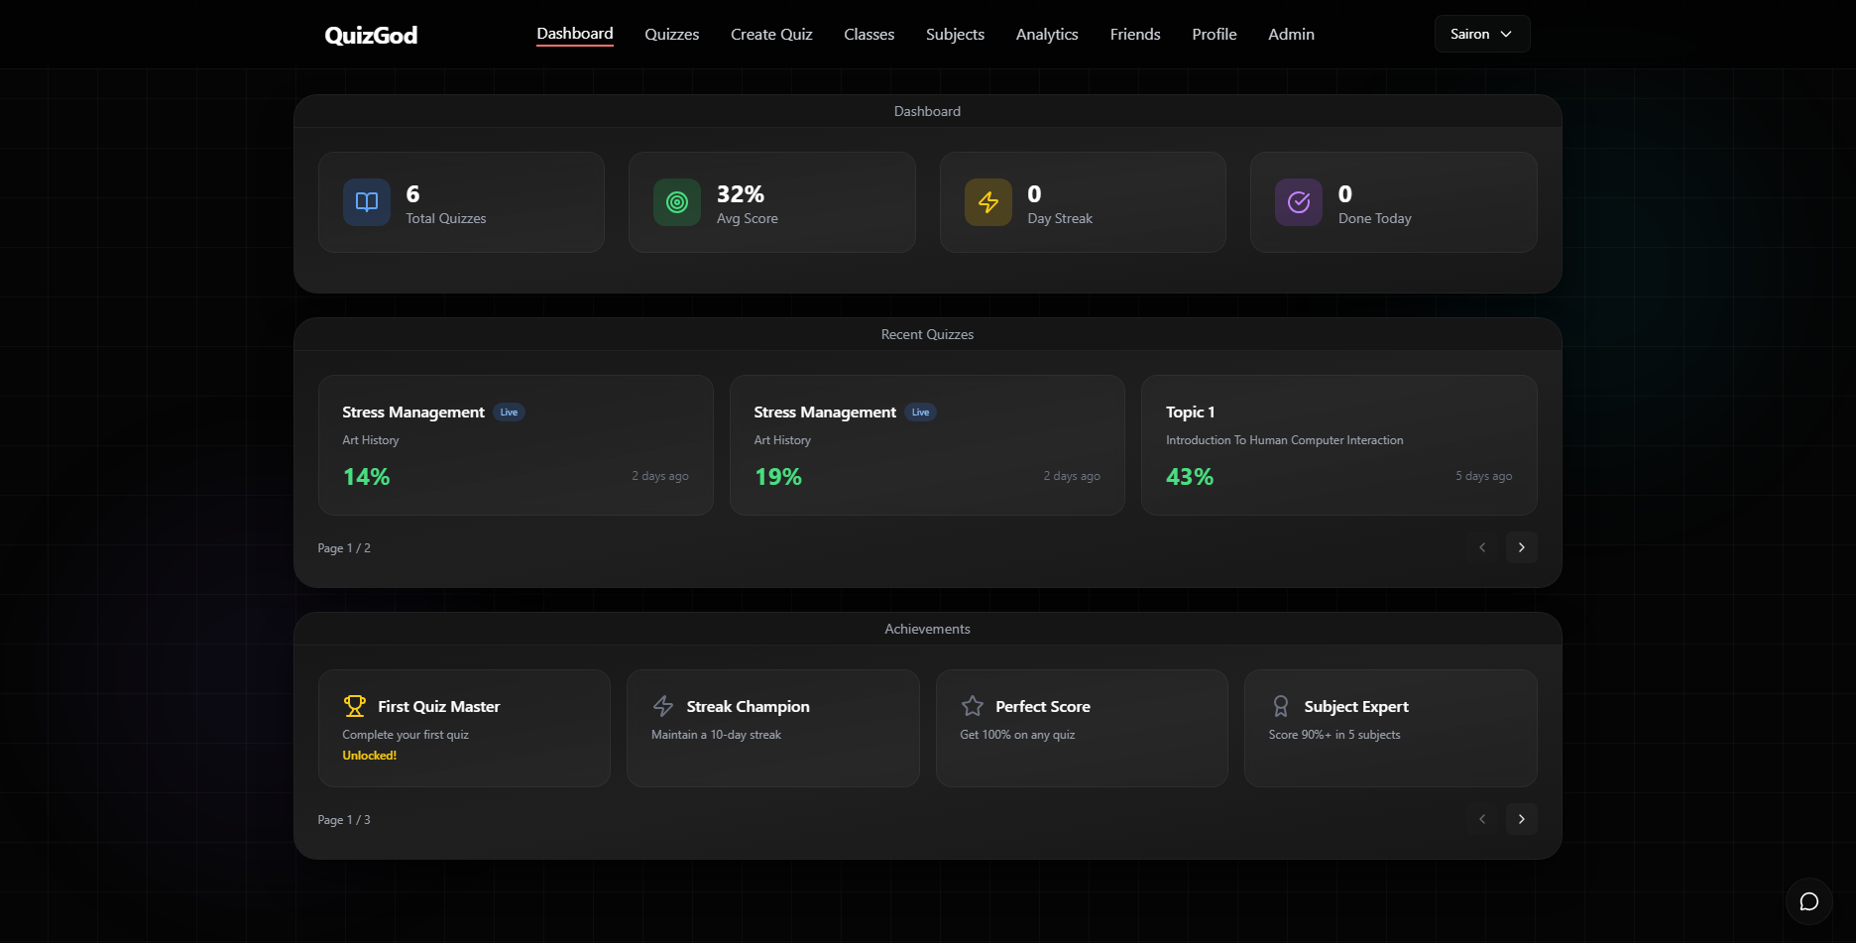The height and width of the screenshot is (943, 1856).
Task: Click the ribbon icon on Subject Expert
Action: (x=1280, y=706)
